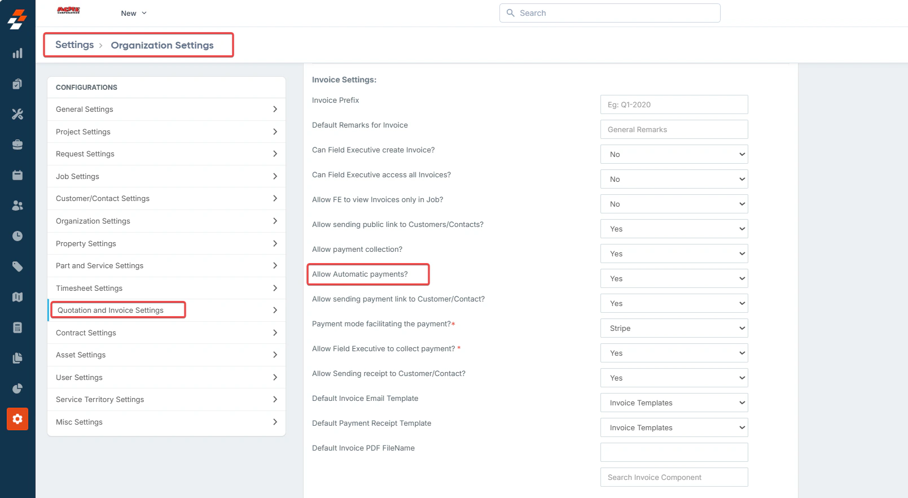Click 'Invoice Settings:' heading text
This screenshot has width=908, height=498.
344,80
